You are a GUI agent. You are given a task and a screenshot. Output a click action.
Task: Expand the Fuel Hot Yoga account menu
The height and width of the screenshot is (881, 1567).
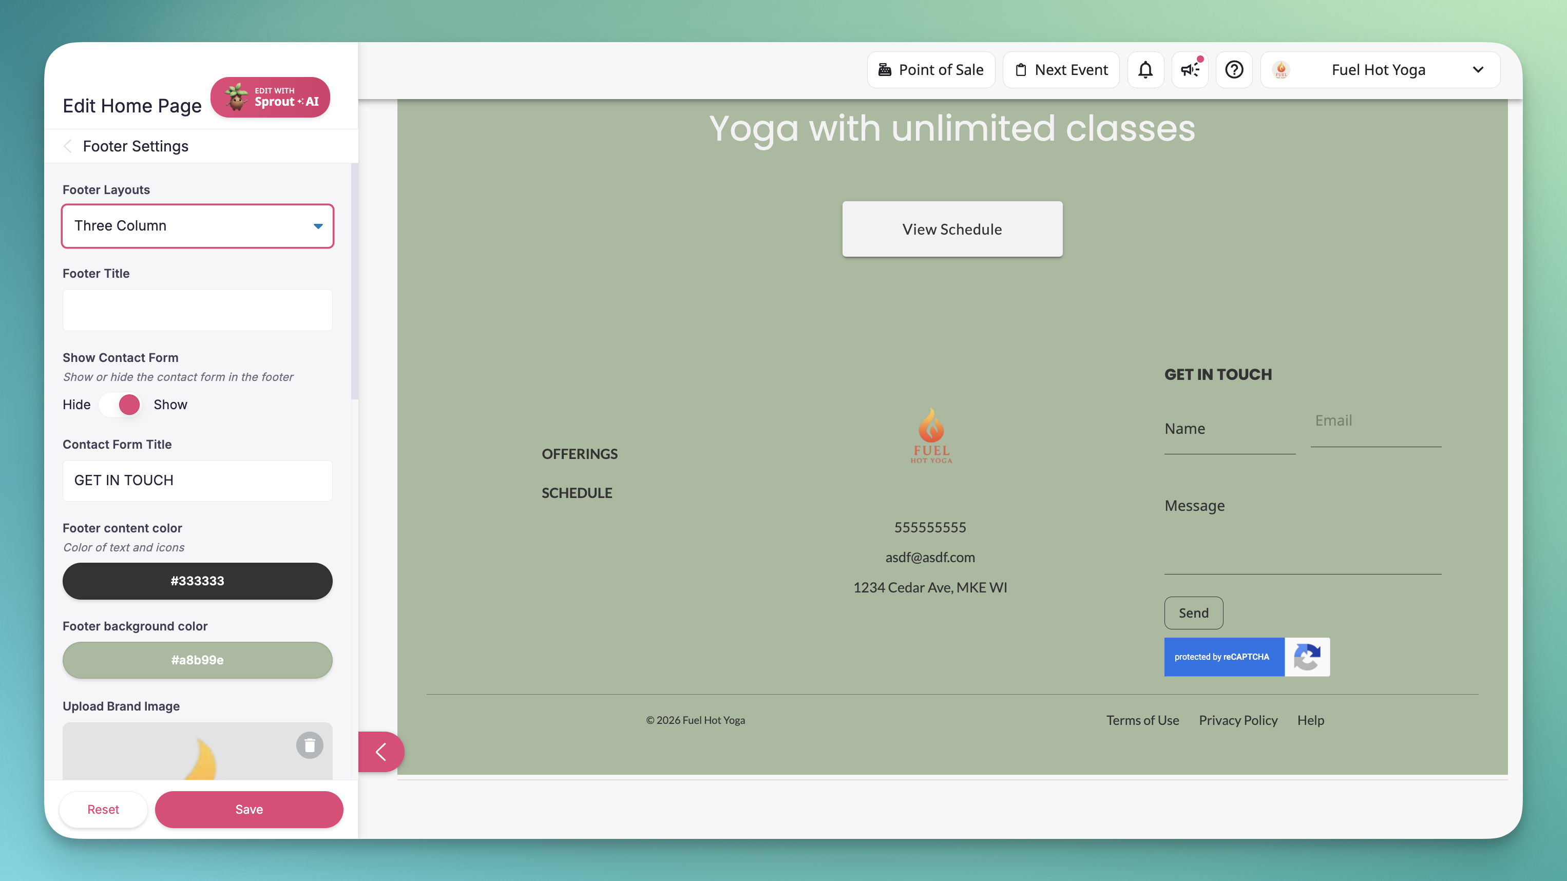[x=1478, y=70]
